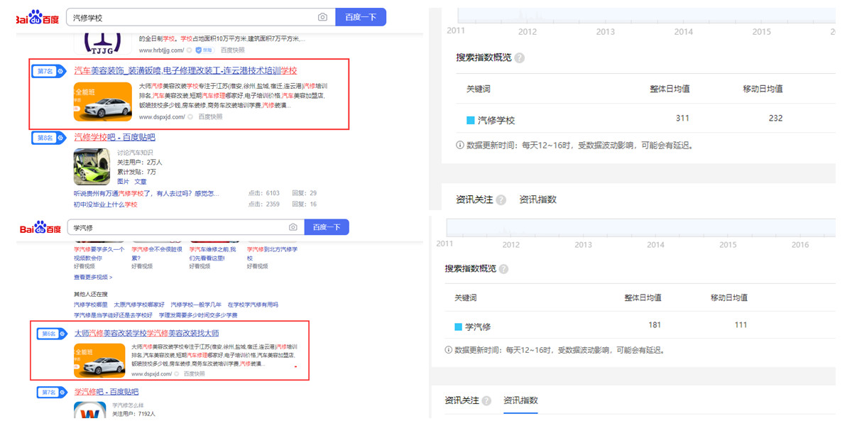The image size is (852, 426).
Task: Open video titled 学汽修会不会很脏很累?
Action: 157,253
